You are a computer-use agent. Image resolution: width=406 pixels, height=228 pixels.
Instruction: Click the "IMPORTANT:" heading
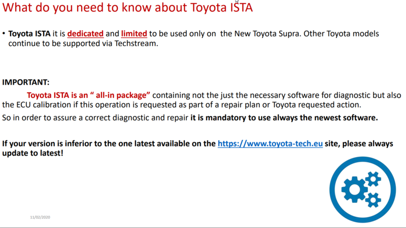point(26,82)
